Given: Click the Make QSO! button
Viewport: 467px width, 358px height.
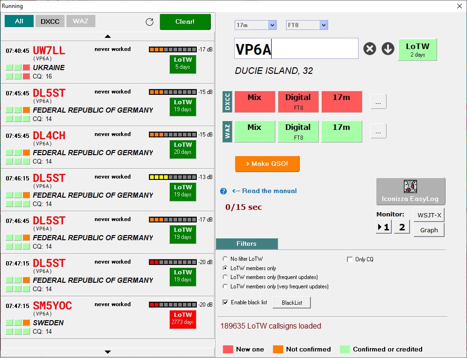Looking at the screenshot, I should 267,164.
